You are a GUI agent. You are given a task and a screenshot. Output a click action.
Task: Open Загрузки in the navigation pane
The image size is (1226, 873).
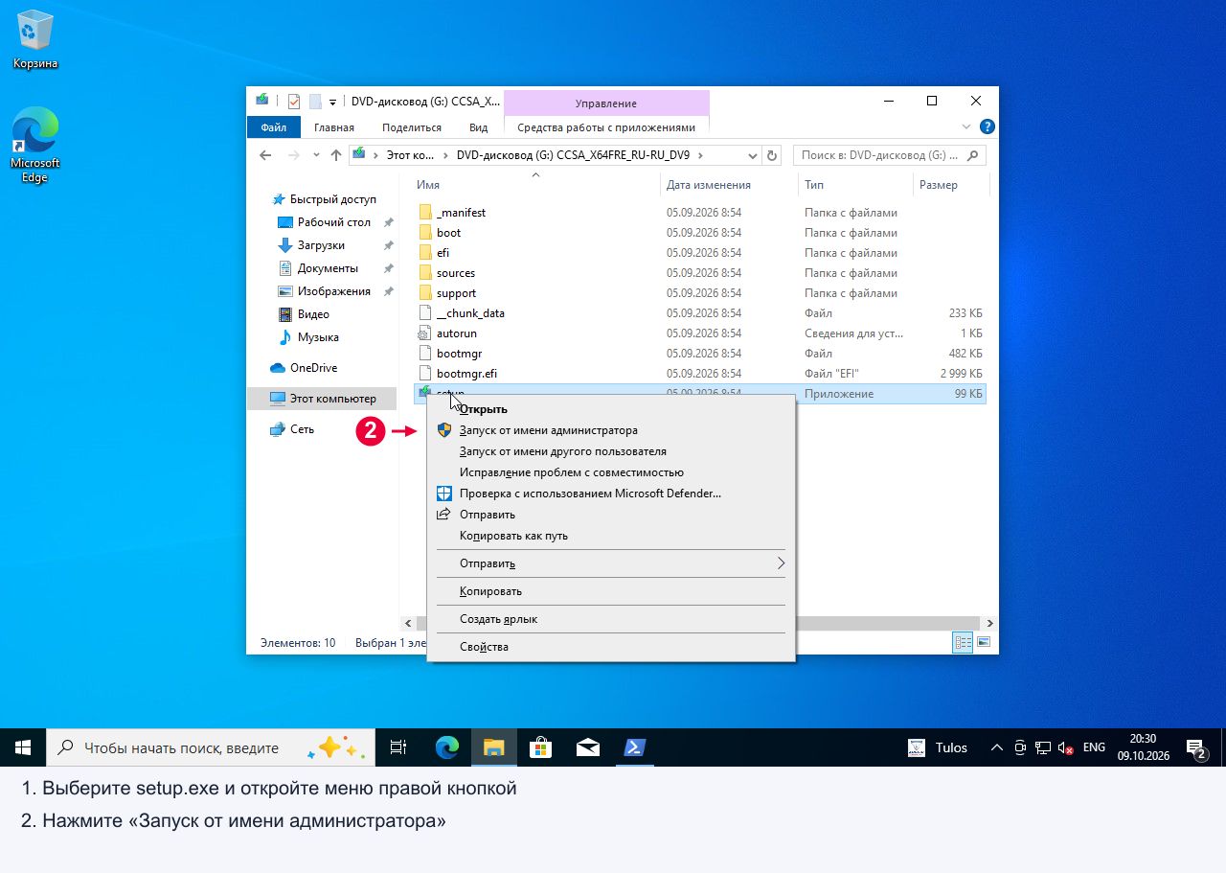(x=321, y=245)
